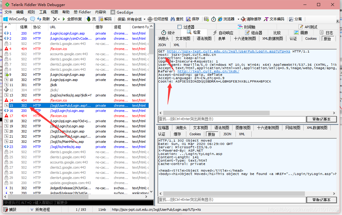Click 全部恢复 resume all button

point(72,19)
